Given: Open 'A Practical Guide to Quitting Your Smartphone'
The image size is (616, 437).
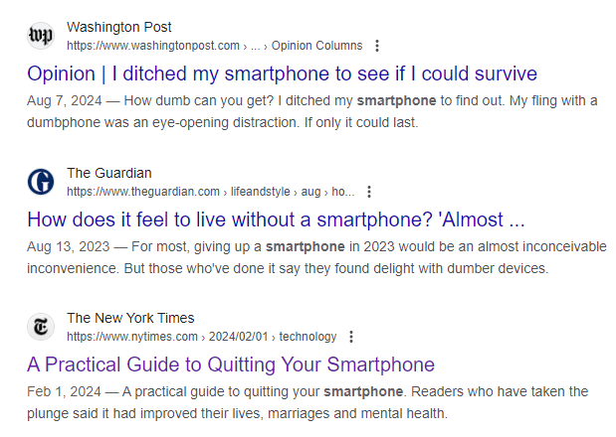Looking at the screenshot, I should [x=231, y=364].
